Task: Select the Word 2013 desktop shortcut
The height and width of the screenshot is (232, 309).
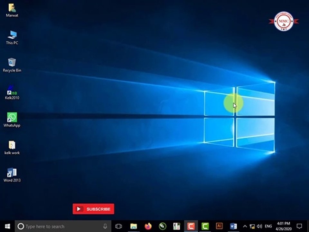Action: [x=12, y=175]
